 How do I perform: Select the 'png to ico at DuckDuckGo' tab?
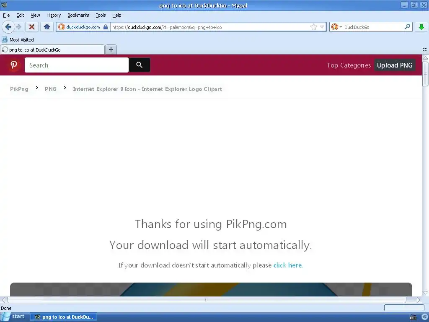pos(52,49)
